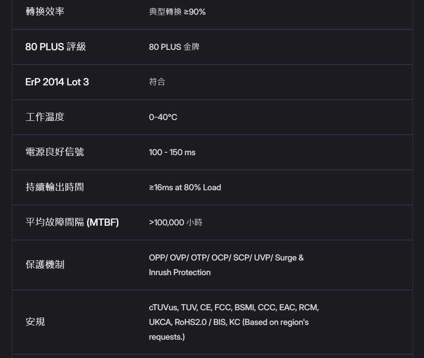The image size is (424, 358).
Task: Select the 80 PLUS 金牌 value
Action: (174, 47)
